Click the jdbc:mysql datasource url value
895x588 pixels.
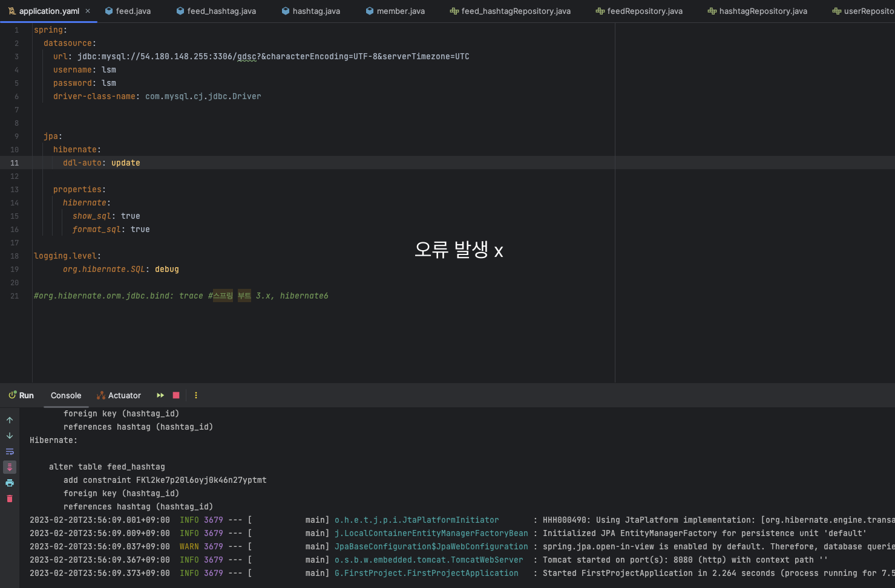pyautogui.click(x=274, y=57)
